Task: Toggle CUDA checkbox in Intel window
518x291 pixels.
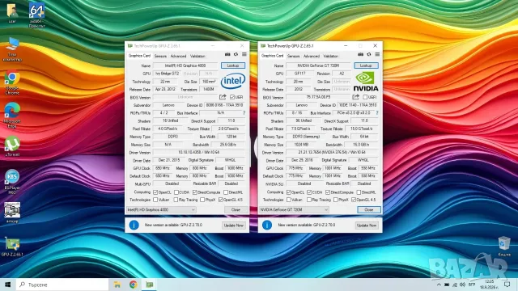Action: point(176,192)
